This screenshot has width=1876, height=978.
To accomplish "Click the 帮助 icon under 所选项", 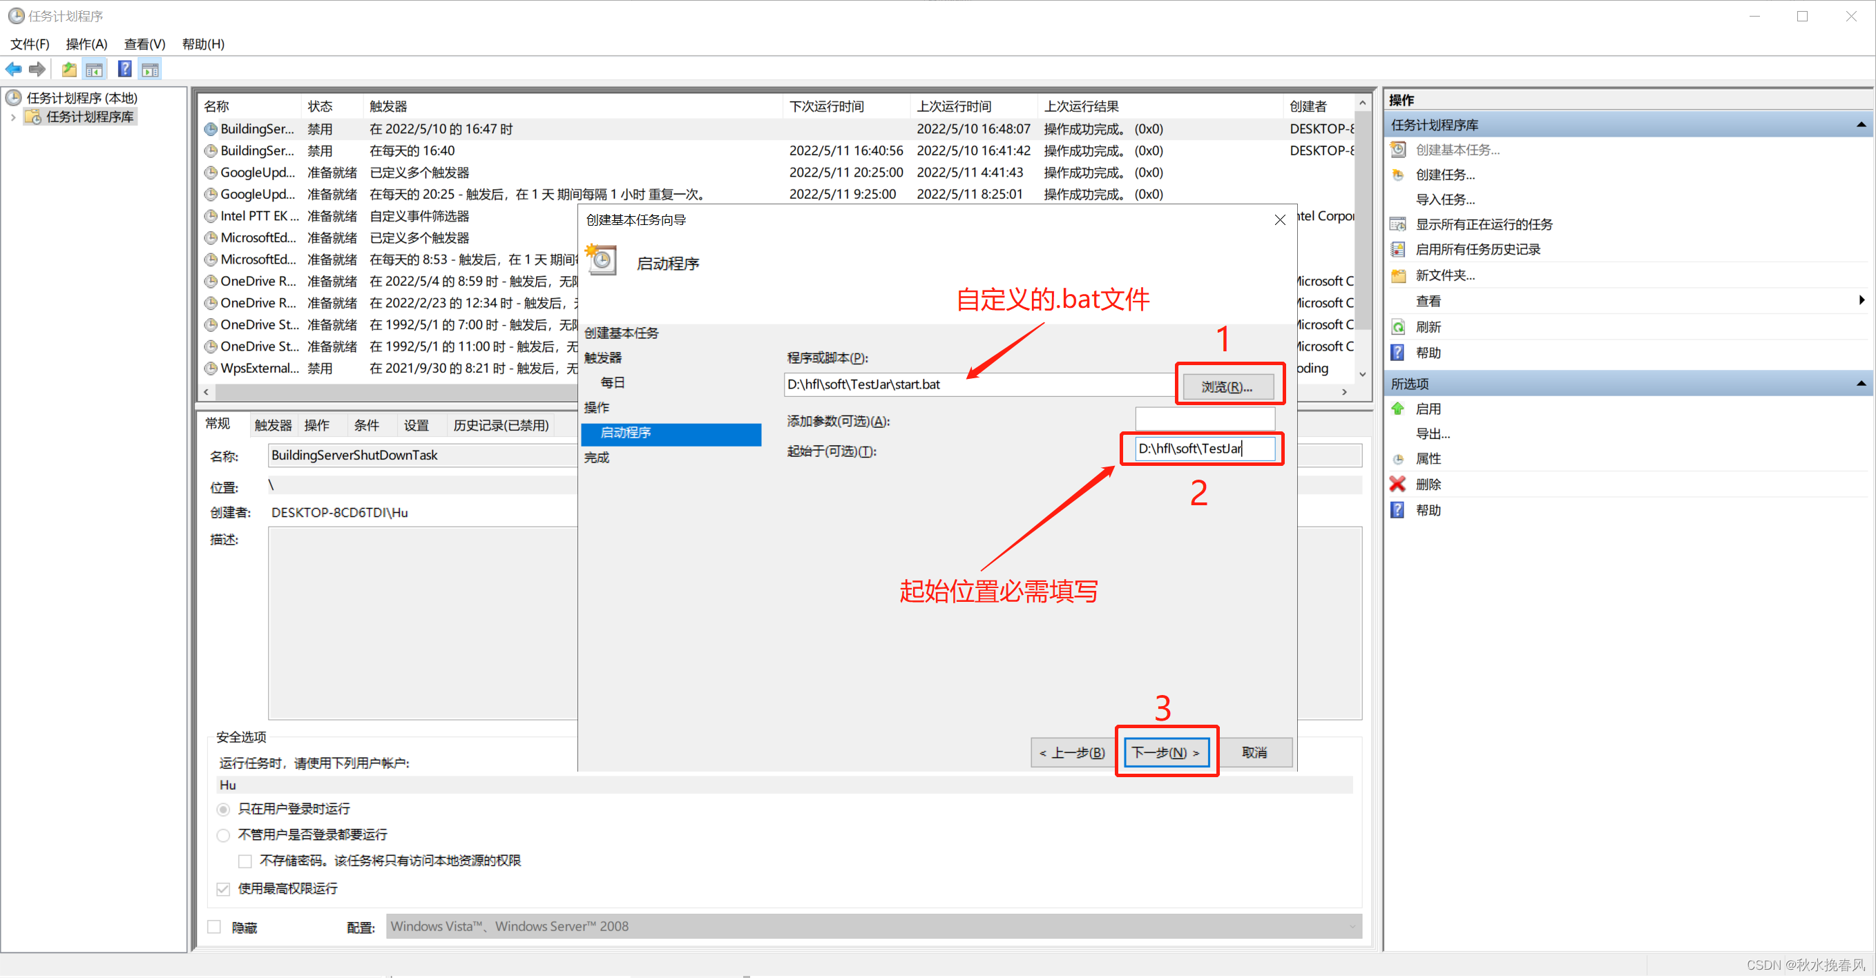I will coord(1397,510).
